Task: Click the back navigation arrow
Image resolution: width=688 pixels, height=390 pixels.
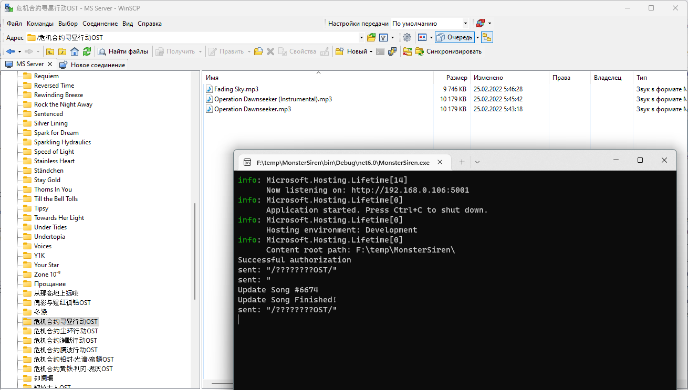Action: (12, 51)
